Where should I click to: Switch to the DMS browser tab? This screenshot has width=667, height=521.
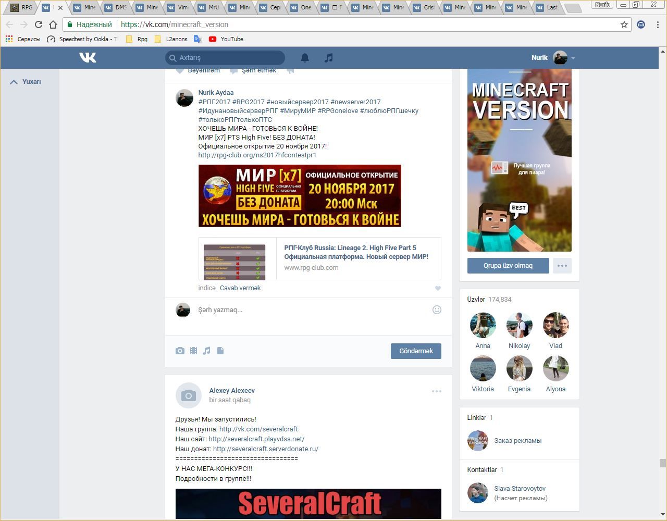pyautogui.click(x=115, y=7)
